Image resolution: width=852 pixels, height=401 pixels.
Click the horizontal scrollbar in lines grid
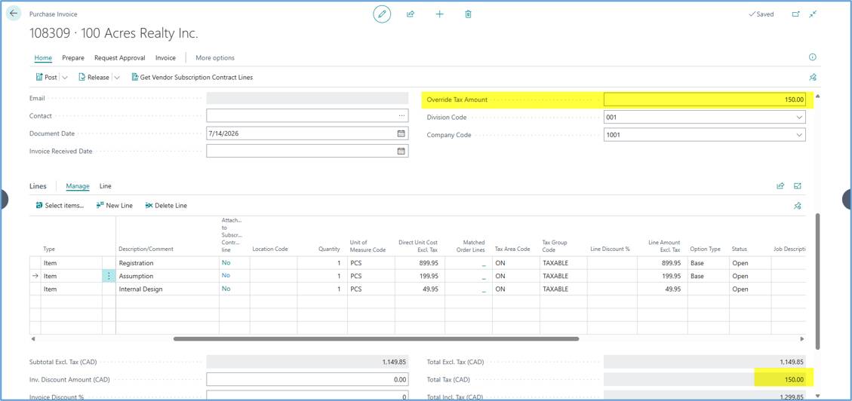tap(376, 338)
